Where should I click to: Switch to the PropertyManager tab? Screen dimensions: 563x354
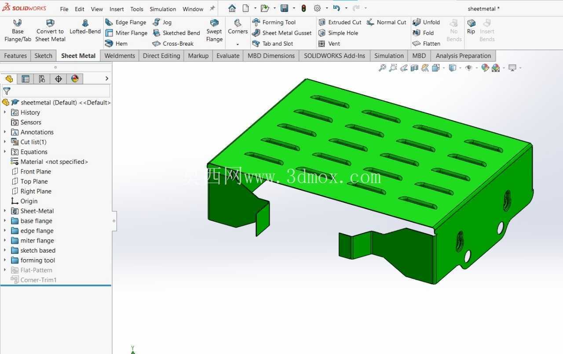pos(26,79)
